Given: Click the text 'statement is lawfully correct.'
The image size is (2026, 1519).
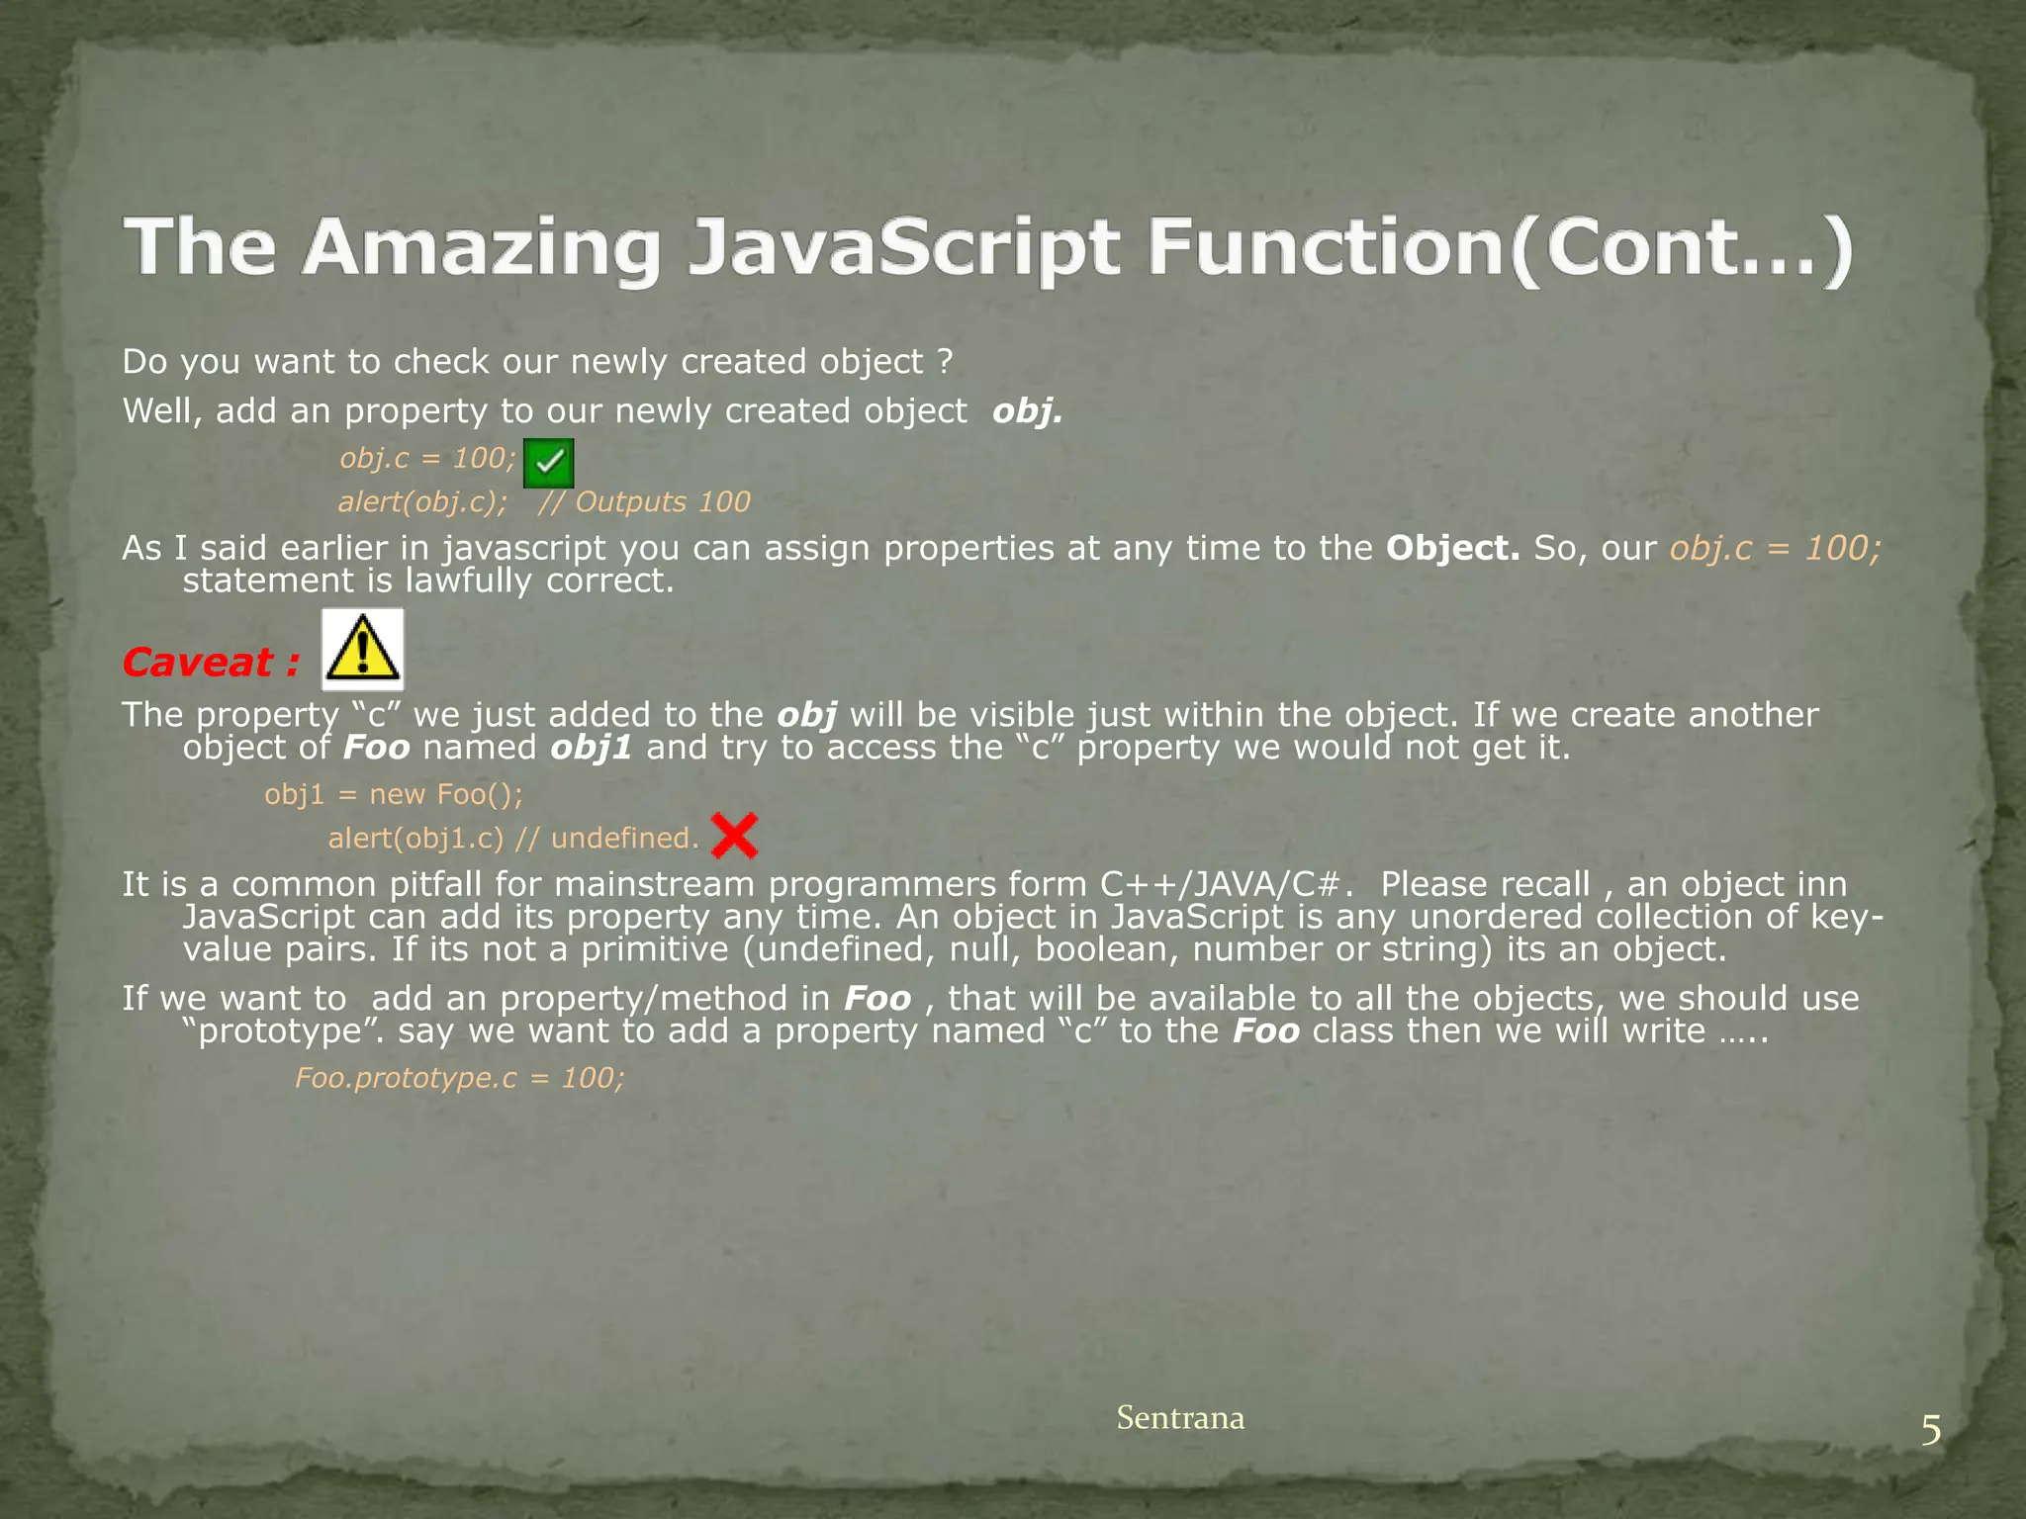Looking at the screenshot, I should point(428,581).
